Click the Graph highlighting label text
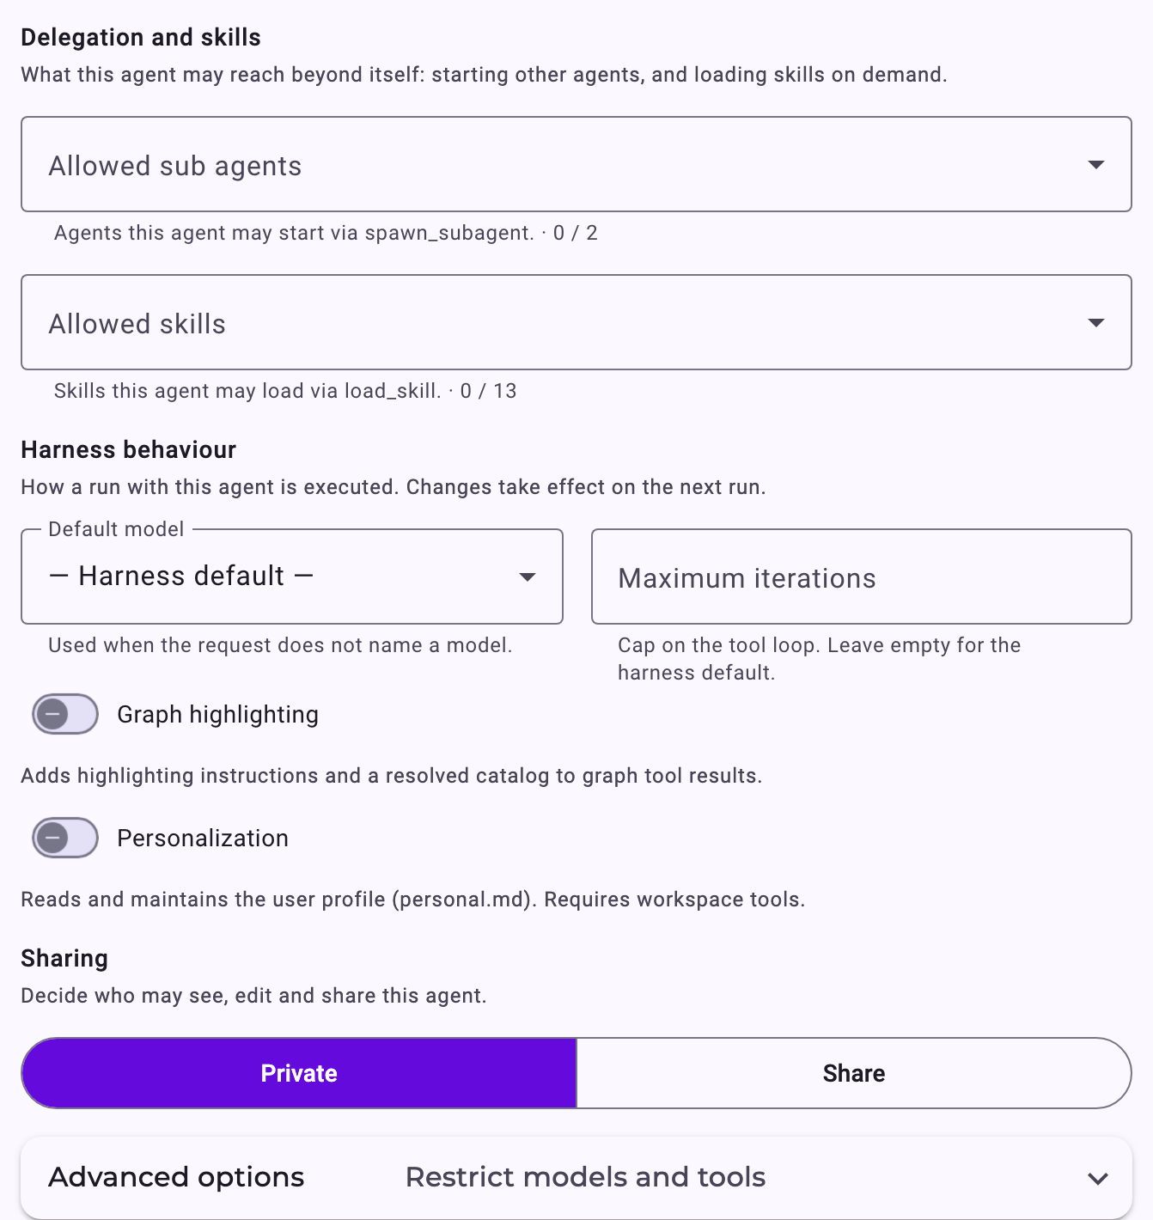 pos(217,714)
